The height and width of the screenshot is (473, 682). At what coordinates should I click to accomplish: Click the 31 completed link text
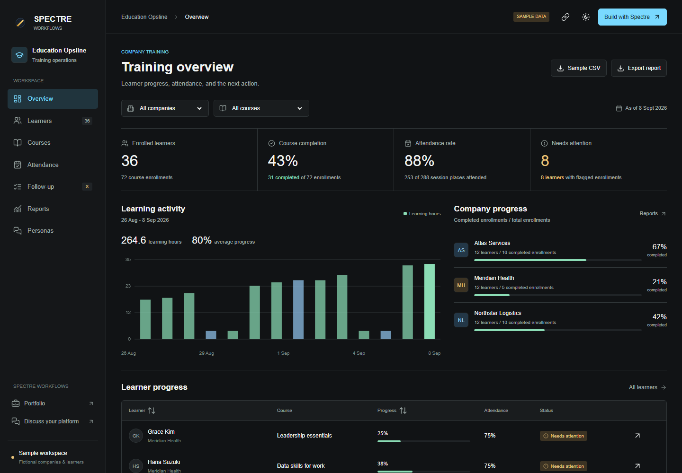pos(284,178)
